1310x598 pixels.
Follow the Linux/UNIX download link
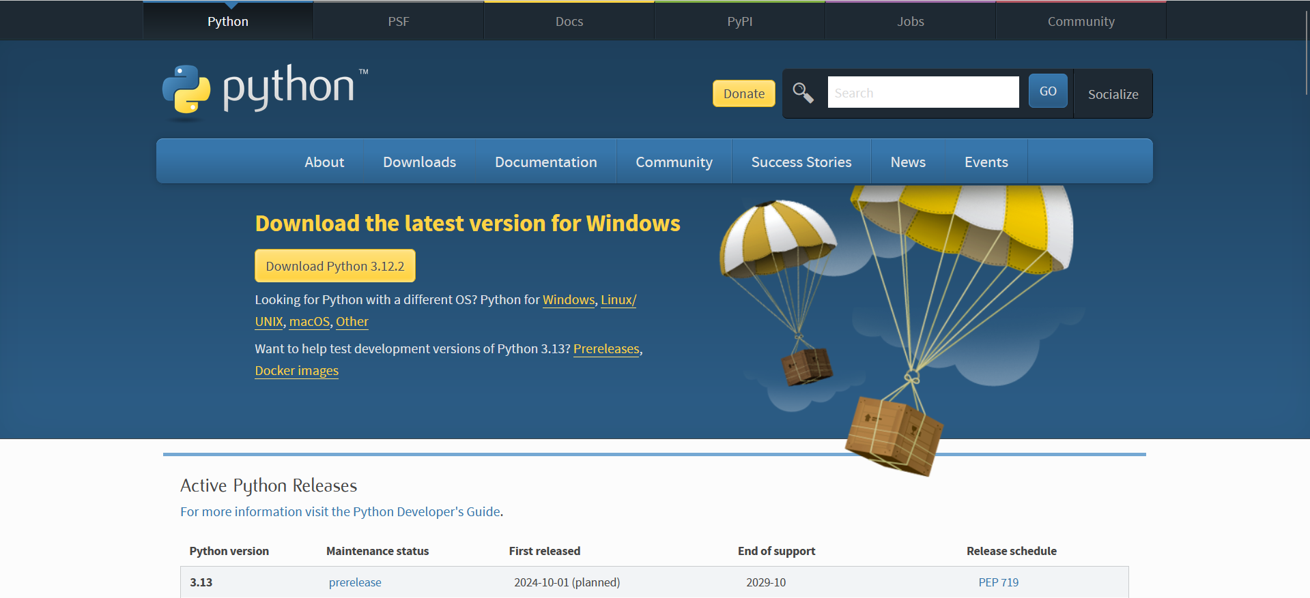tap(618, 299)
